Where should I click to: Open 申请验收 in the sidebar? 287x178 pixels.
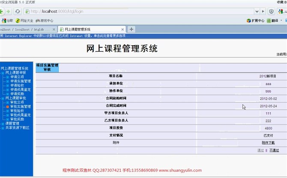pos(17,85)
